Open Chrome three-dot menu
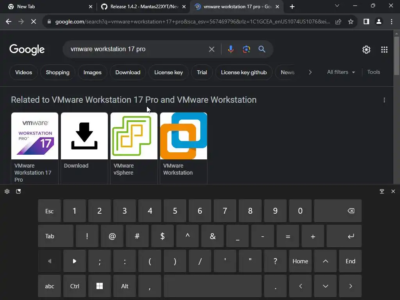 (391, 22)
